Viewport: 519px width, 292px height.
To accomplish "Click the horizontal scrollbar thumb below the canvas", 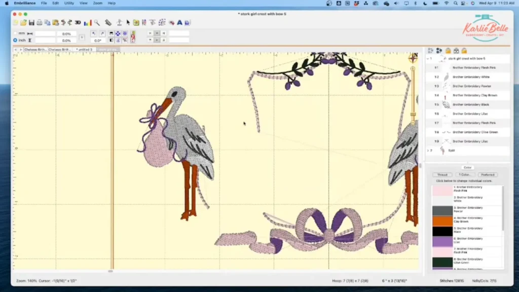I will (110, 271).
